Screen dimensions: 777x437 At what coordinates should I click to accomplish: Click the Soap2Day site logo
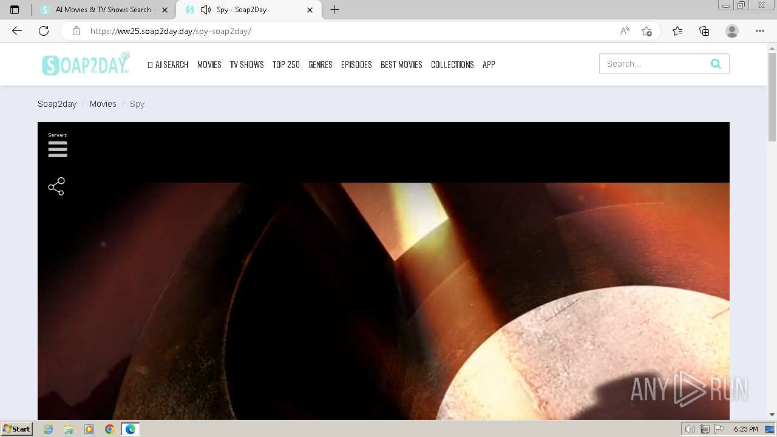click(86, 64)
